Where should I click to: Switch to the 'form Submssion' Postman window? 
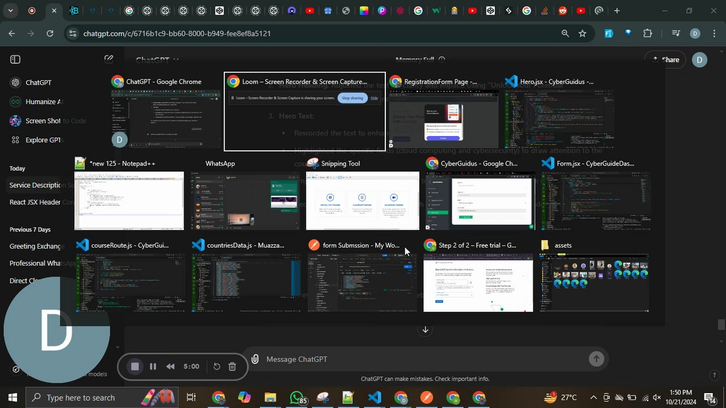(x=362, y=275)
